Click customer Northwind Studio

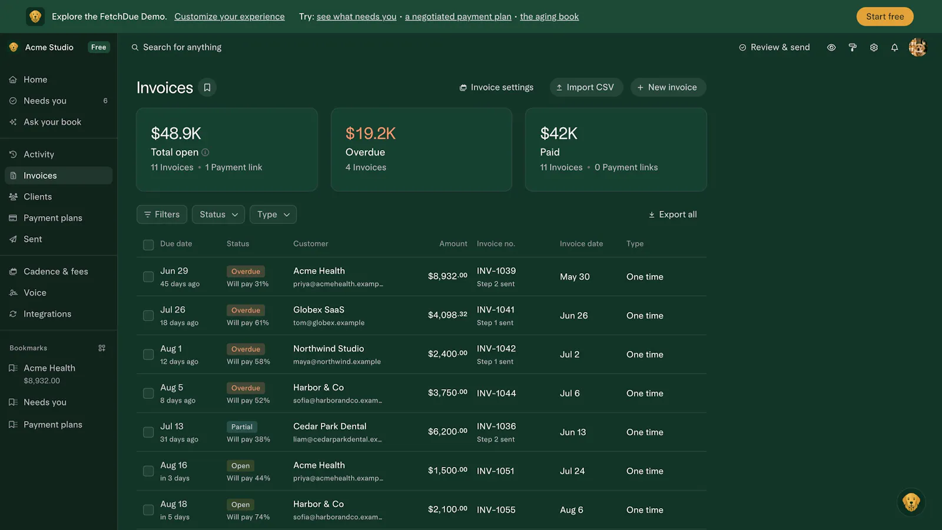(x=329, y=349)
